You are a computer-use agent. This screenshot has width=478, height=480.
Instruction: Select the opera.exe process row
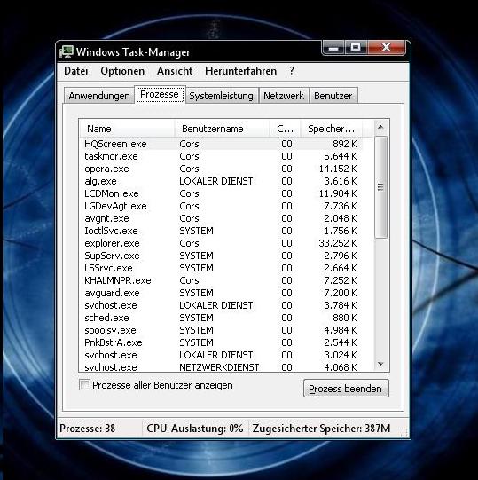click(x=220, y=169)
